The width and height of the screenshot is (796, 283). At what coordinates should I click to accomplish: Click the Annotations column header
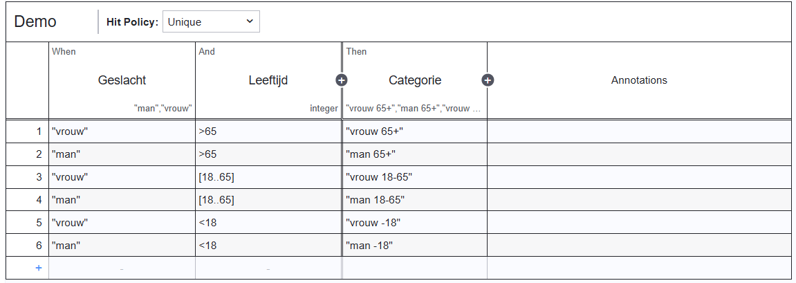click(x=639, y=80)
